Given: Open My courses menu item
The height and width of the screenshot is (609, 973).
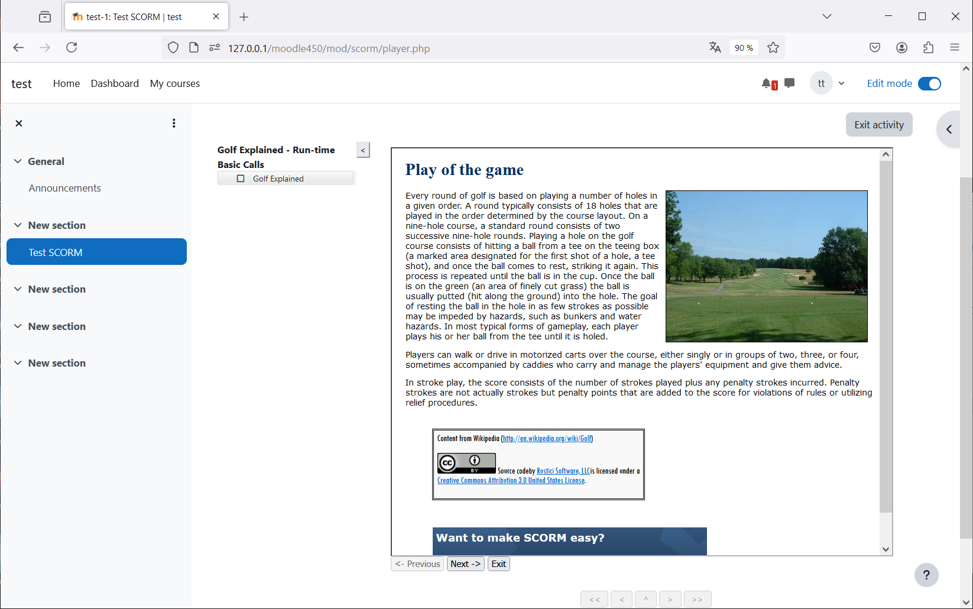Looking at the screenshot, I should (175, 83).
